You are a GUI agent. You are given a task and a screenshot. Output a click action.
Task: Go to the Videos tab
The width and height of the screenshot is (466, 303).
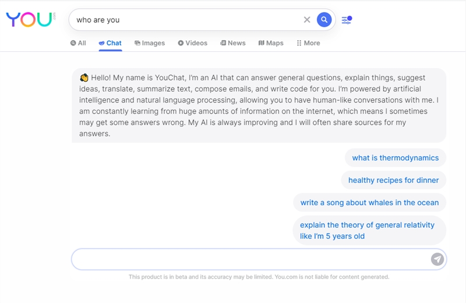point(193,43)
